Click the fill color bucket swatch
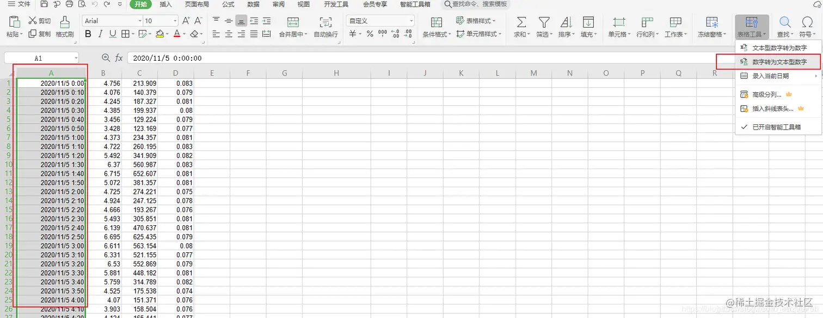The width and height of the screenshot is (823, 318). coord(159,34)
